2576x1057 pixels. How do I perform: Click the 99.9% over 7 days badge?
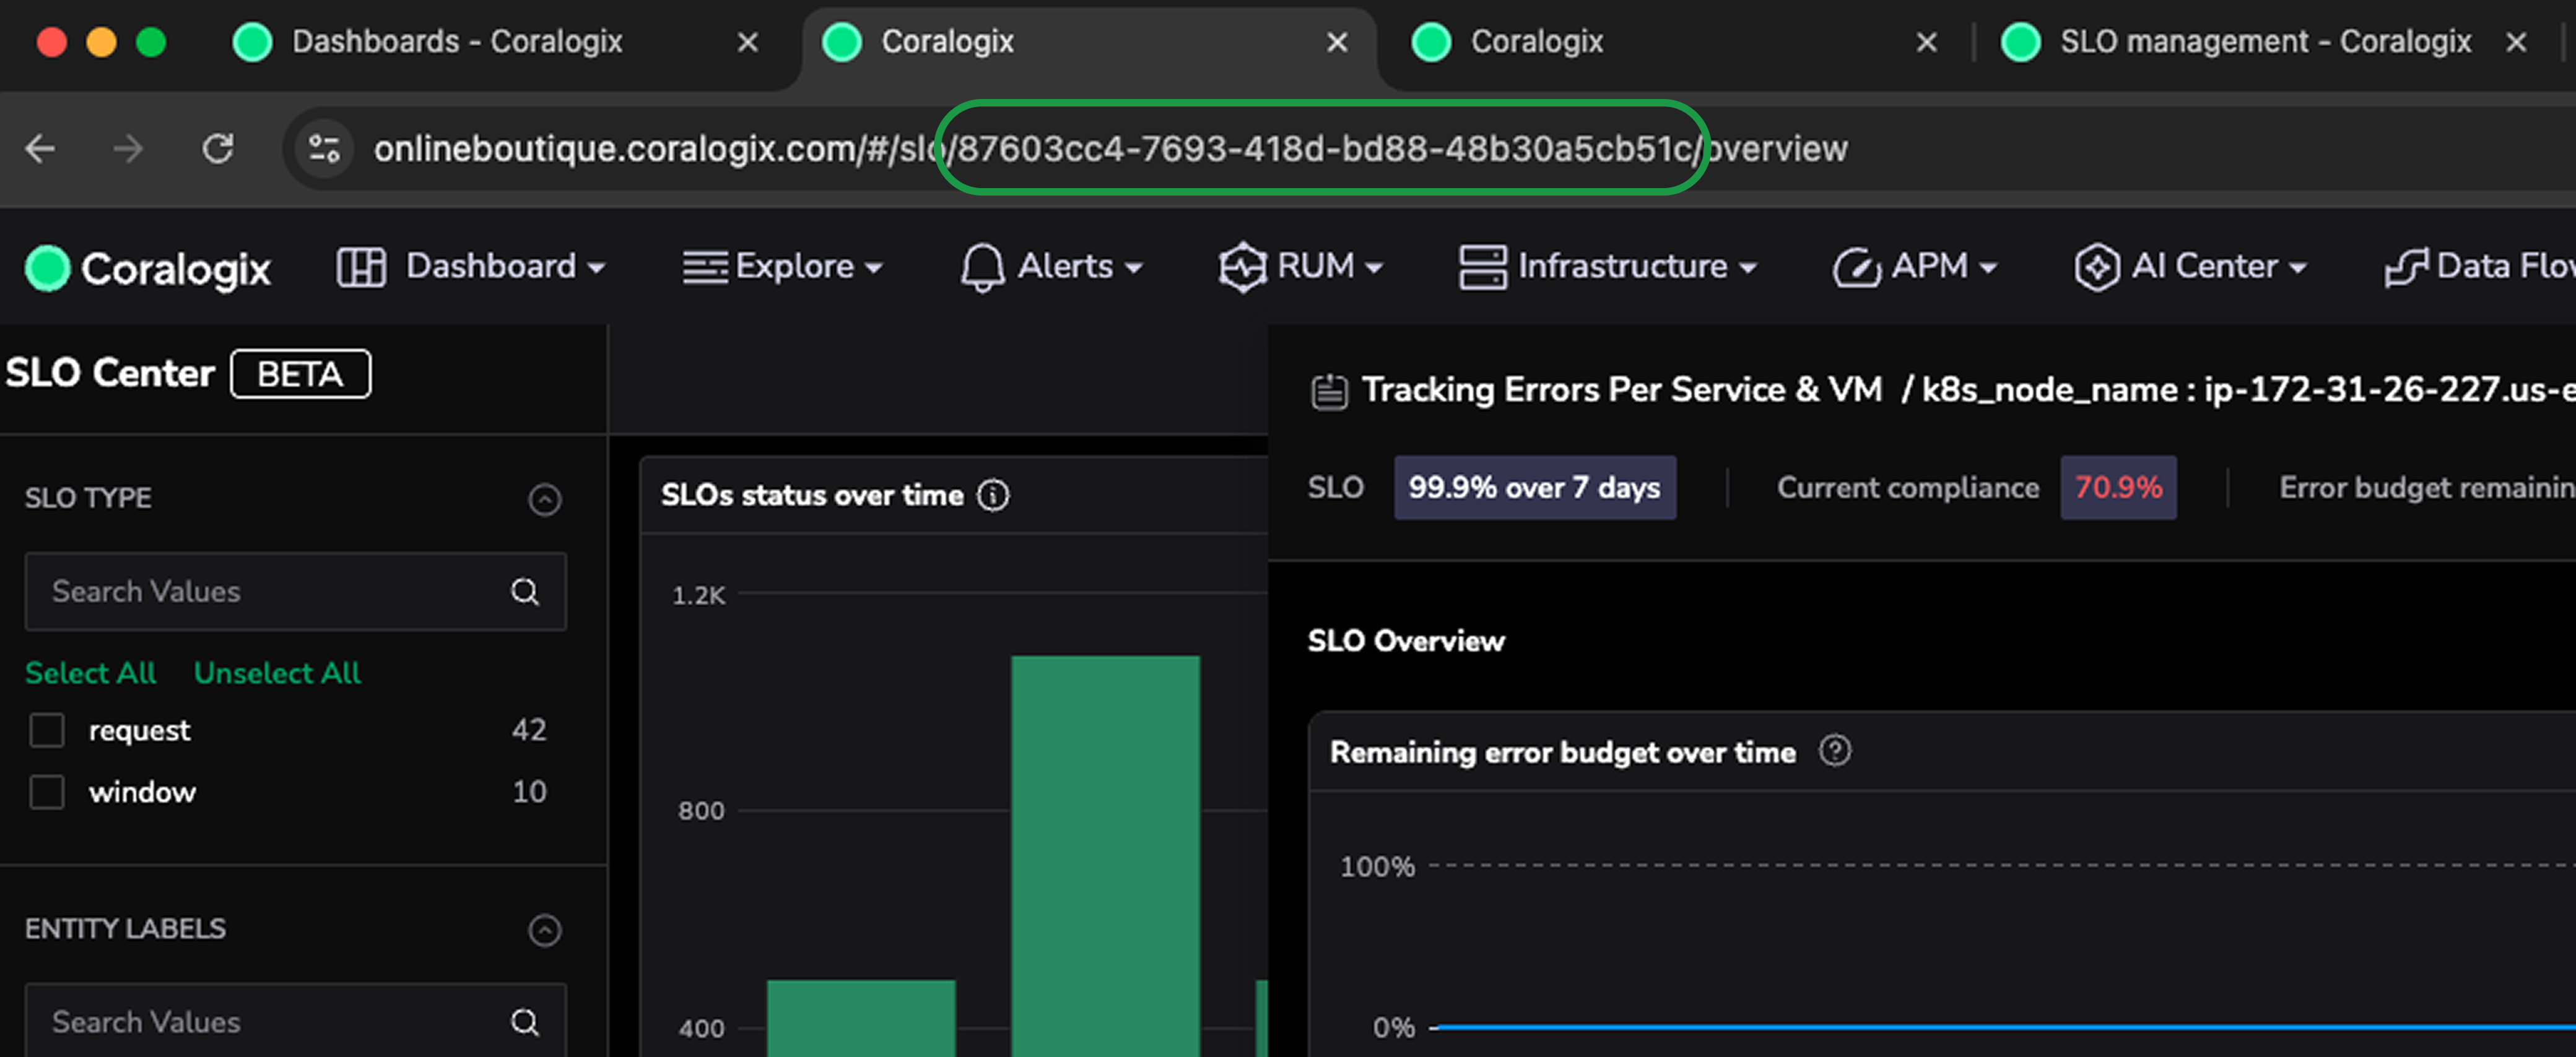click(1535, 488)
